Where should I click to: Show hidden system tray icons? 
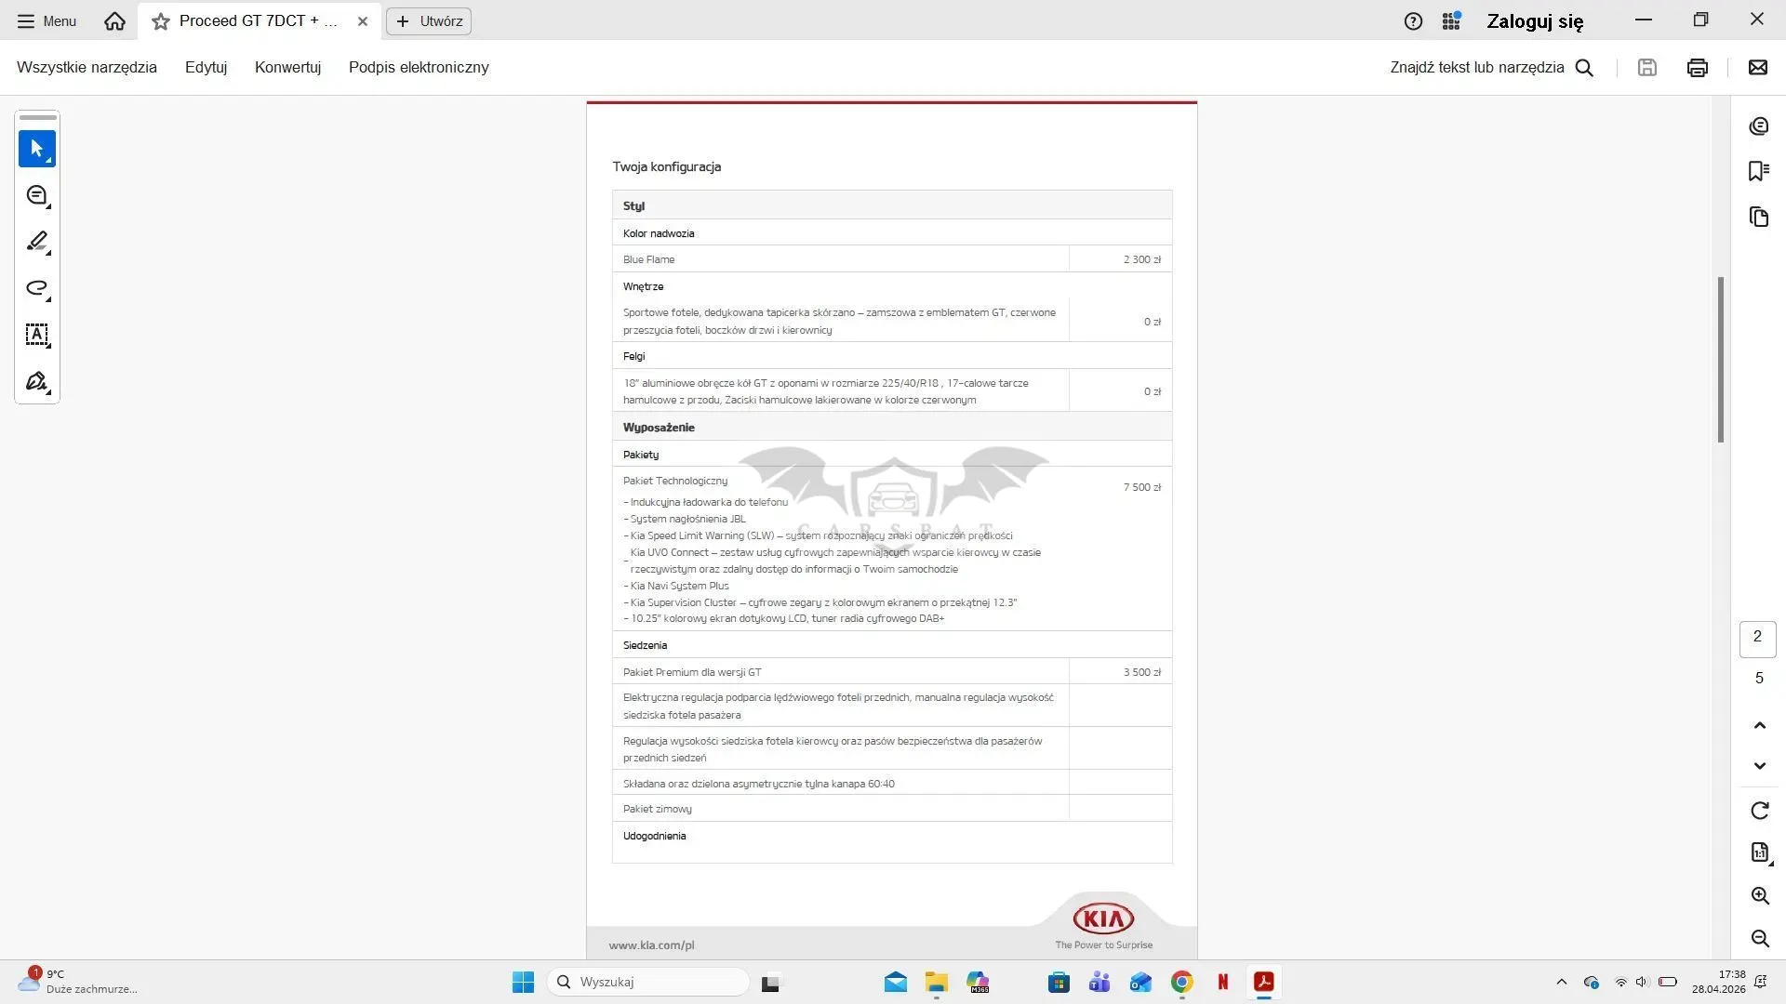tap(1561, 982)
